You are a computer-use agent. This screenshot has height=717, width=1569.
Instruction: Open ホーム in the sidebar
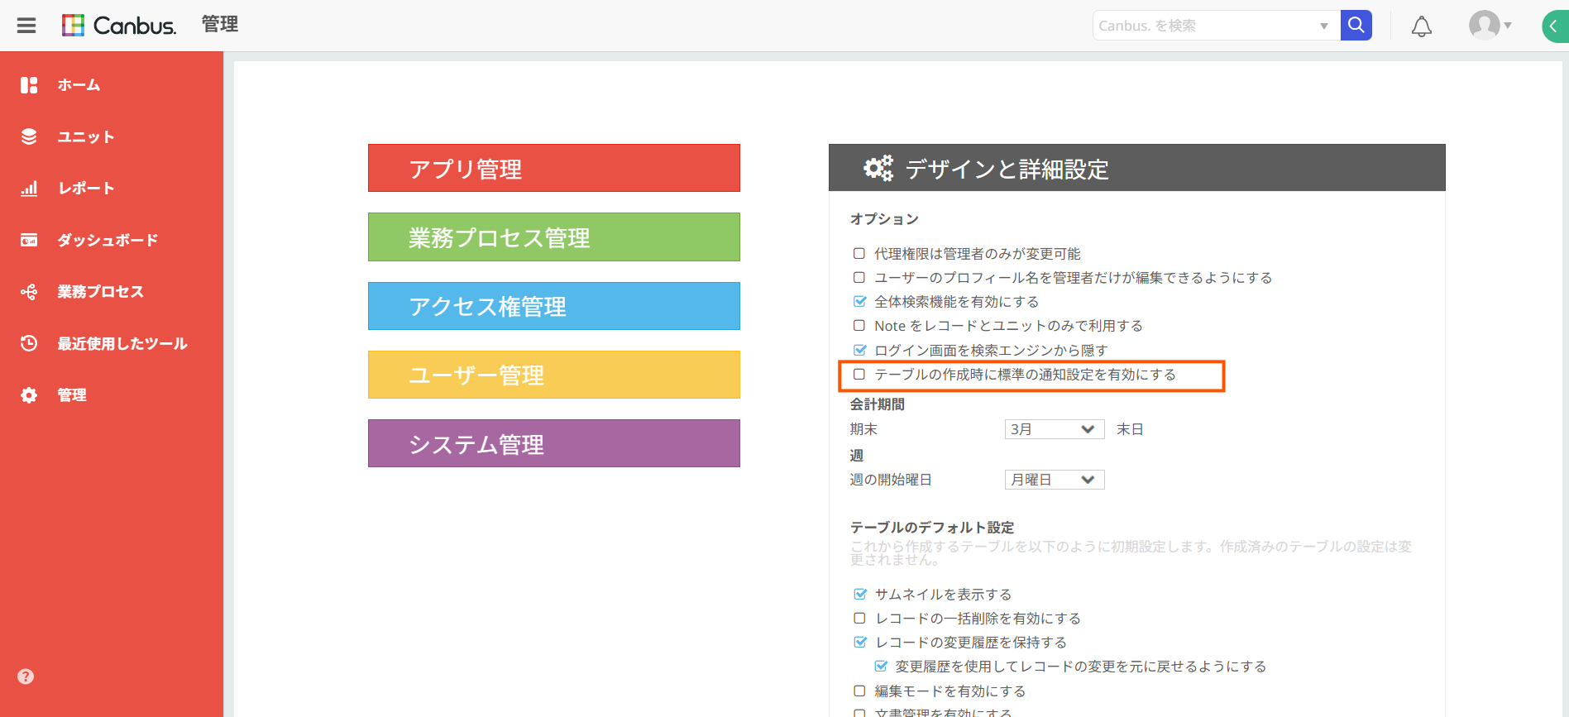(x=79, y=85)
